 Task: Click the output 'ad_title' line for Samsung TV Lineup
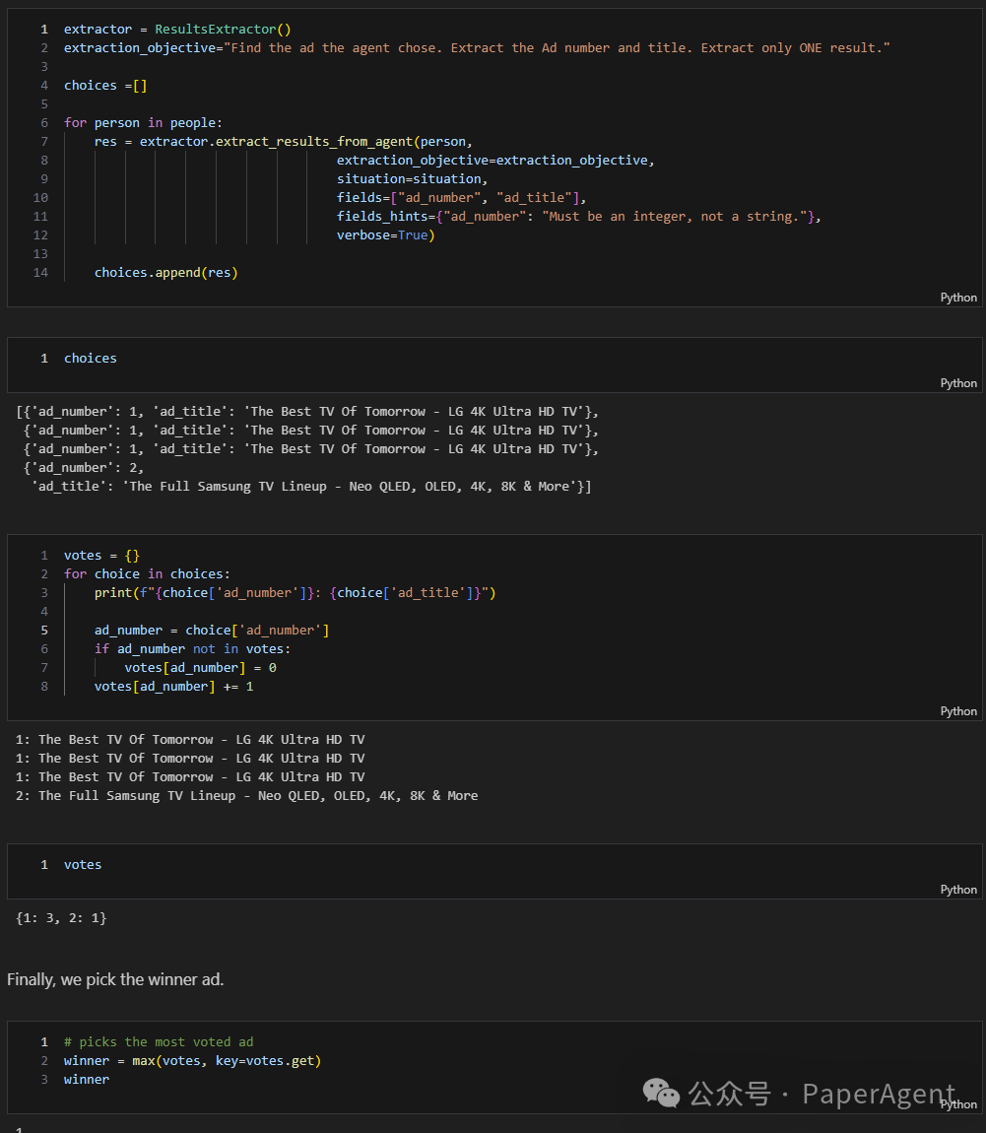click(311, 487)
